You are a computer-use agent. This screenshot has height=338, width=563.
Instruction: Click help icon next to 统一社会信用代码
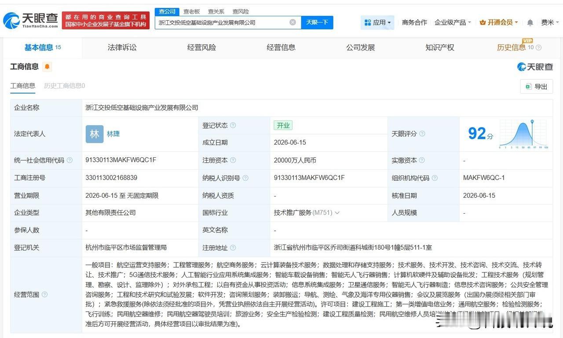point(69,160)
